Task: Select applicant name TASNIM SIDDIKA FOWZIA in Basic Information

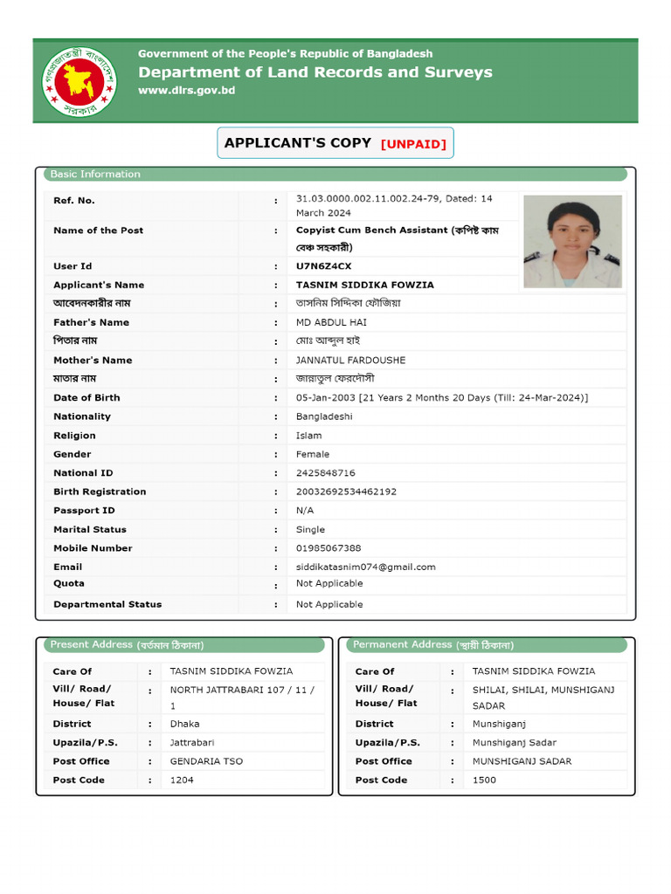Action: coord(365,285)
